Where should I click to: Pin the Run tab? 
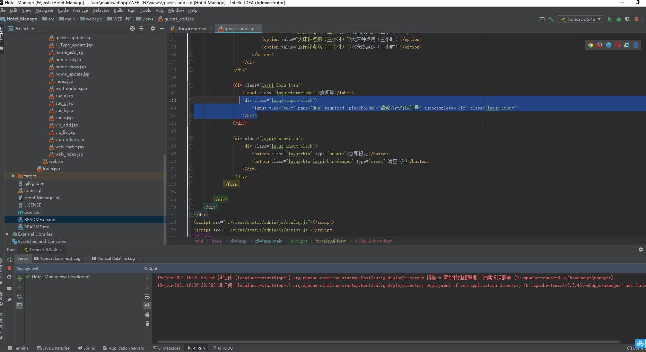pyautogui.click(x=9, y=300)
